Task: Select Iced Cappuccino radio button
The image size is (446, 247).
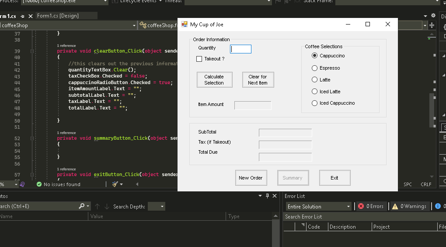Action: click(x=314, y=103)
